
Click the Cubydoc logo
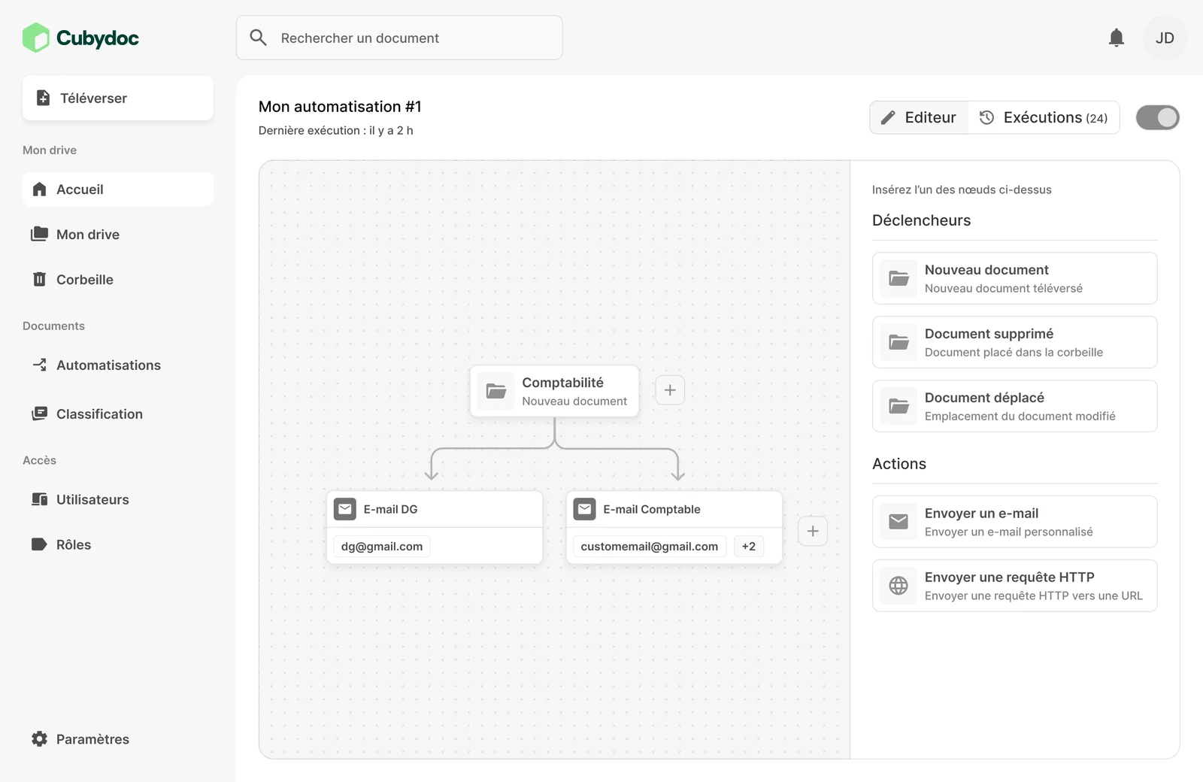80,38
